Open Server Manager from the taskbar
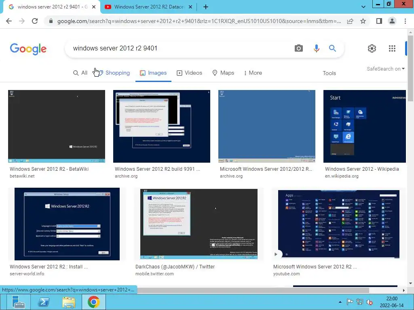Screen dimensions: 414x310 (18, 302)
